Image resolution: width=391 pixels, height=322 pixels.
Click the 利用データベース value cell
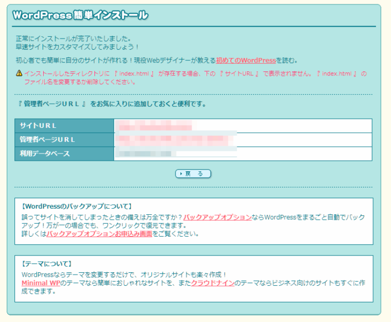[x=148, y=153]
